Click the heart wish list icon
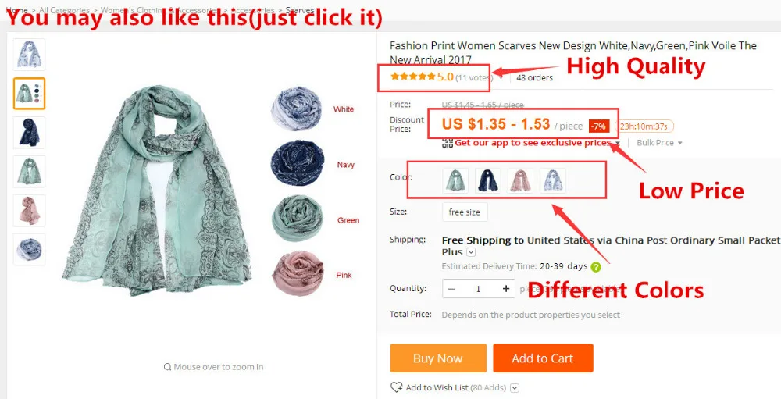The height and width of the screenshot is (399, 781). click(397, 387)
